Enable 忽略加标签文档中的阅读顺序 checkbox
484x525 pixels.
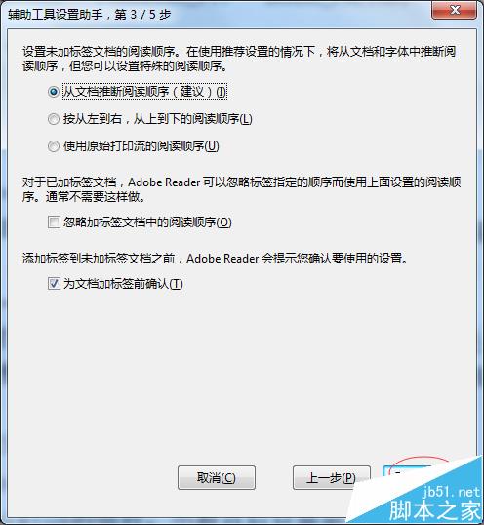[x=54, y=222]
